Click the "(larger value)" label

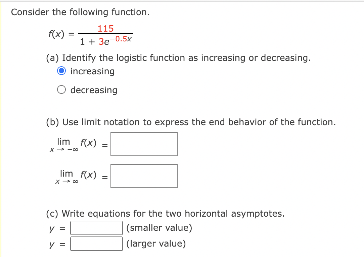pos(156,244)
